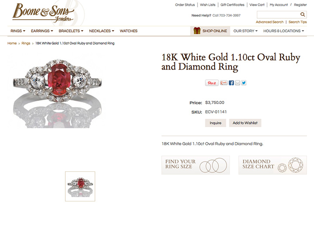The width and height of the screenshot is (314, 236).
Task: Open the Hours & Locations dropdown
Action: [283, 31]
